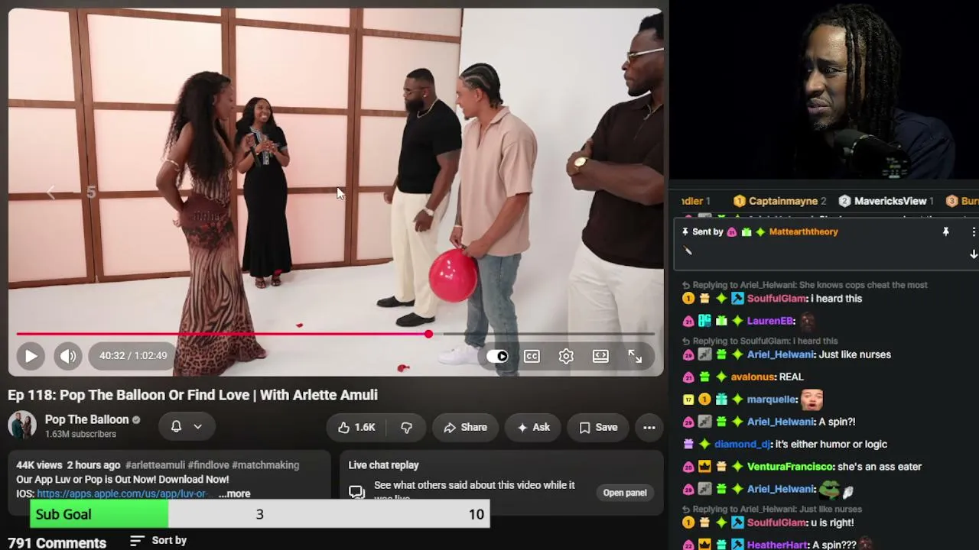Open the Sort by comments dropdown
Screen dimensions: 979x550
(158, 541)
